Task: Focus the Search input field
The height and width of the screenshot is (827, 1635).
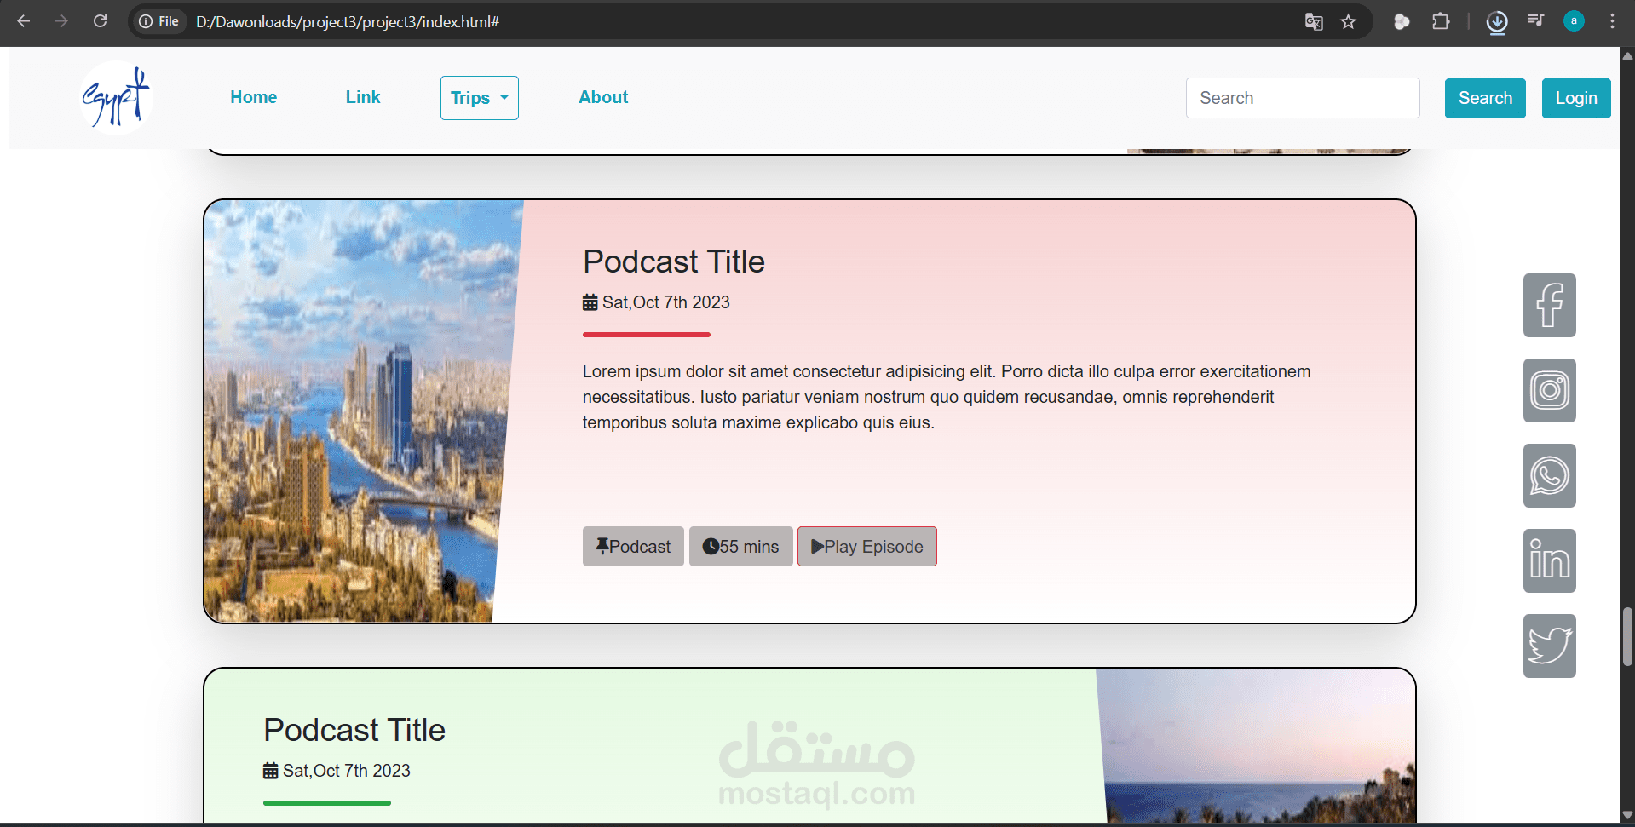Action: tap(1303, 98)
